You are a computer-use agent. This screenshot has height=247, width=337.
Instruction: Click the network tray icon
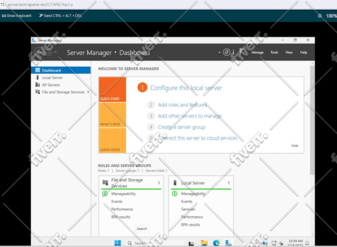coord(274,243)
